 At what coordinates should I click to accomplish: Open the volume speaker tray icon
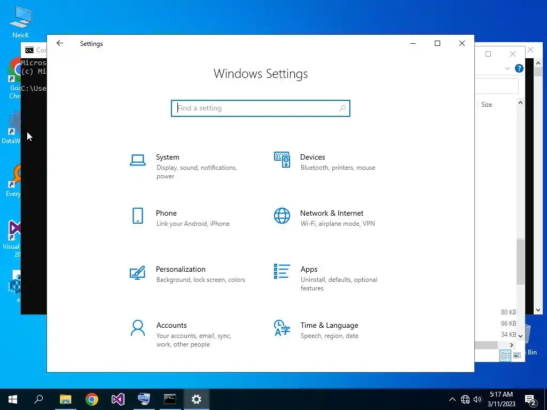click(x=478, y=399)
